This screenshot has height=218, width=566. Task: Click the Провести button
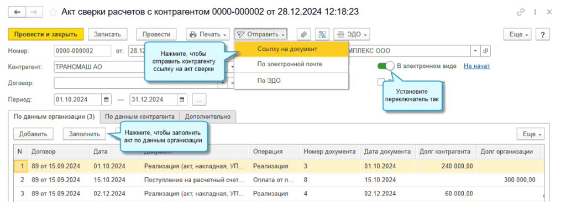(156, 35)
